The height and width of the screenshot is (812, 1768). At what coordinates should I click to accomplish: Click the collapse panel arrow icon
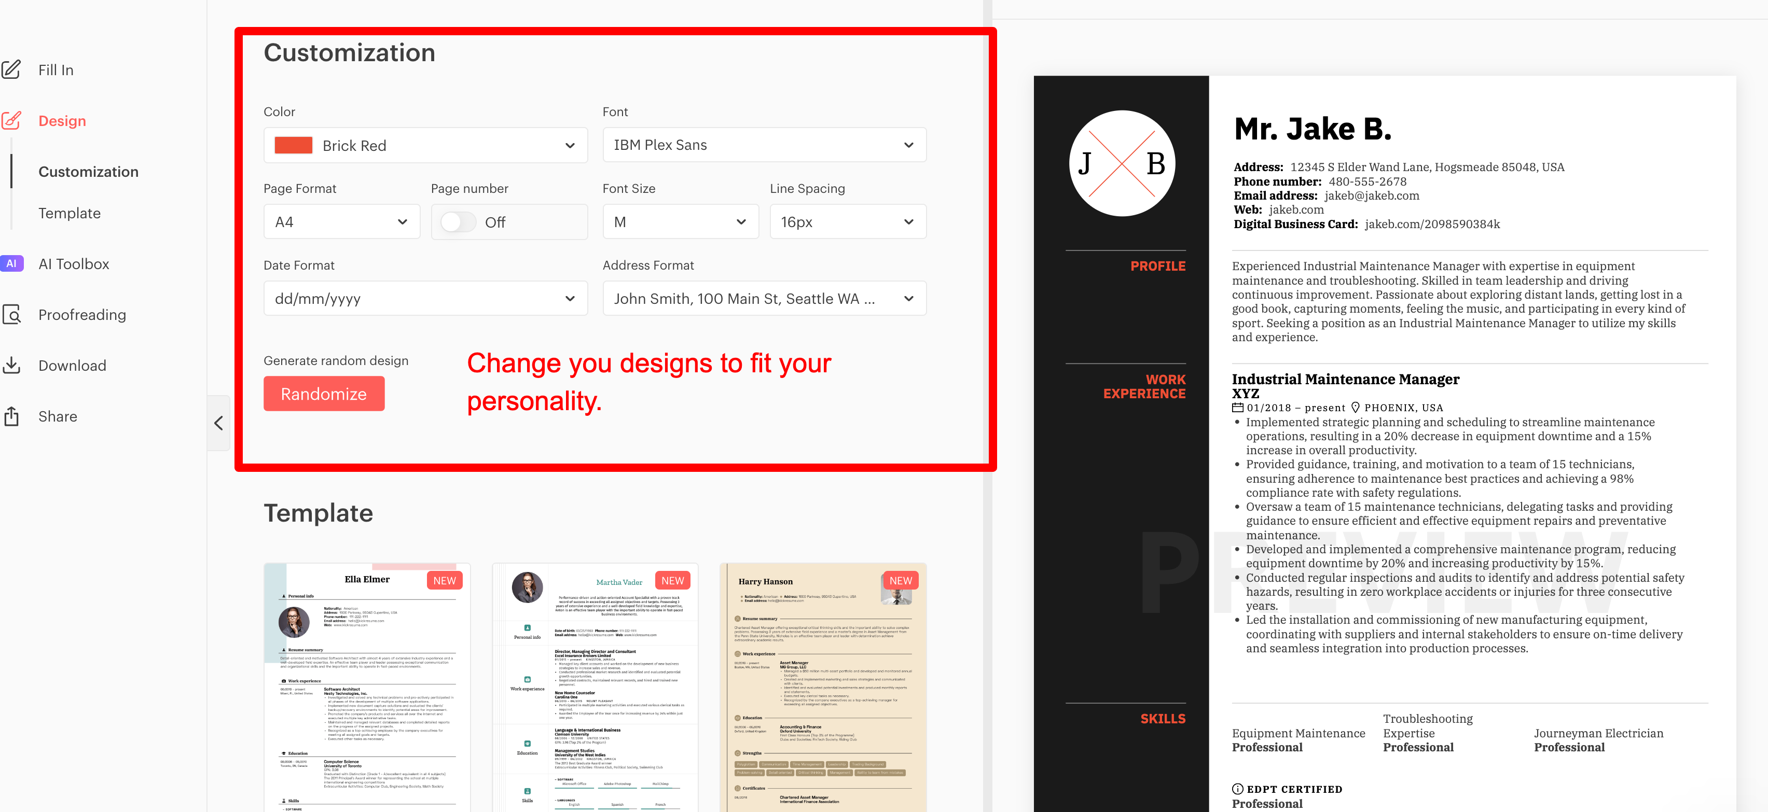click(x=220, y=424)
